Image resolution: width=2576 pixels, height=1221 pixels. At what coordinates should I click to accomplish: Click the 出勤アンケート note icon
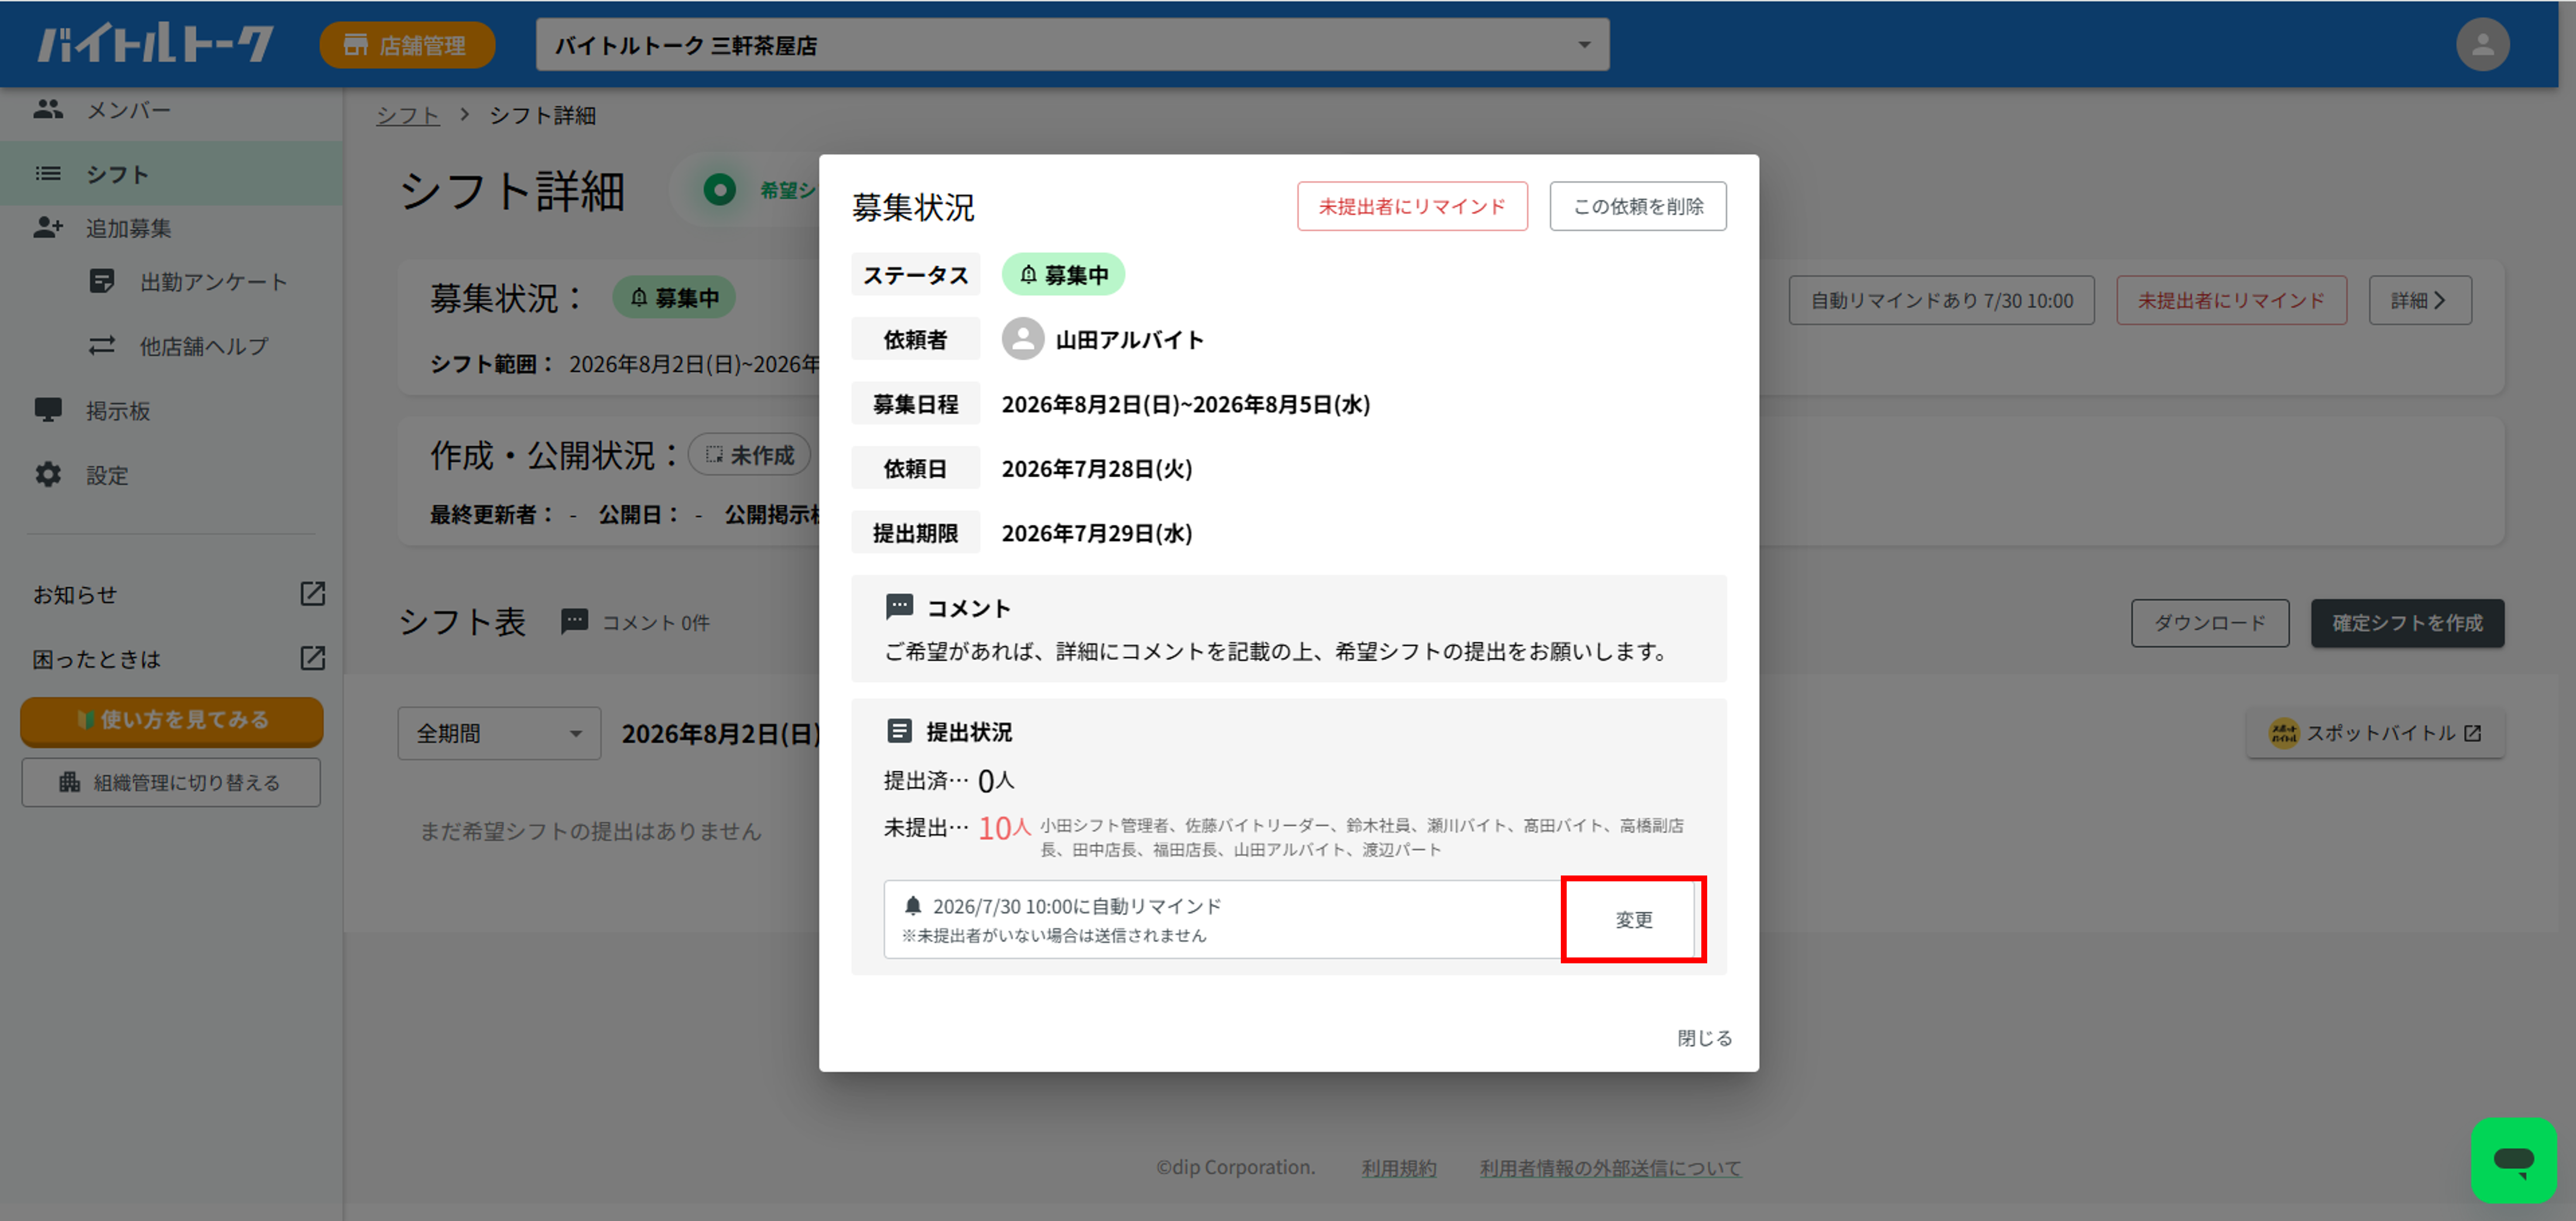102,282
